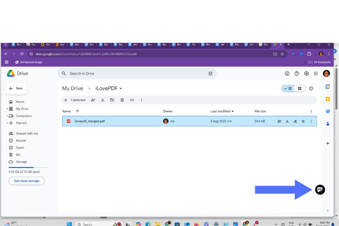Share ilovepdf_merged.pdf via row share icon
This screenshot has height=226, width=339.
point(279,121)
